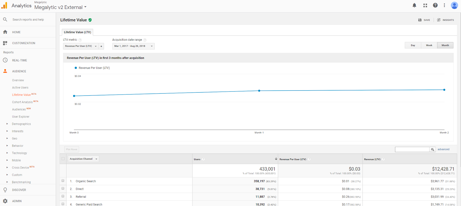
Task: Click the Save floppy disk icon
Action: tap(420, 20)
